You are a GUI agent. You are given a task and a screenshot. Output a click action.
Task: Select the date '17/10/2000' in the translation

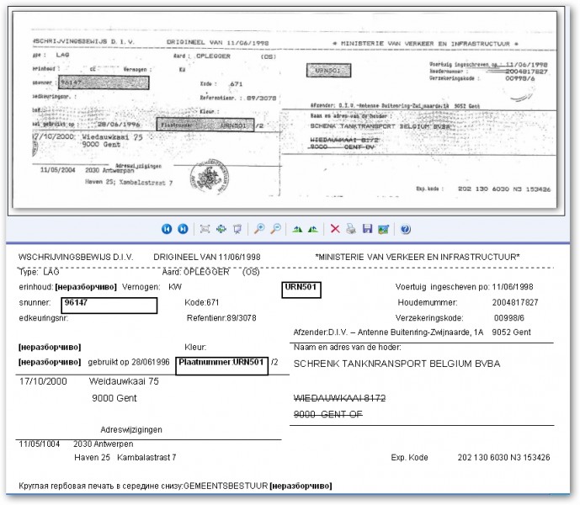tap(43, 381)
